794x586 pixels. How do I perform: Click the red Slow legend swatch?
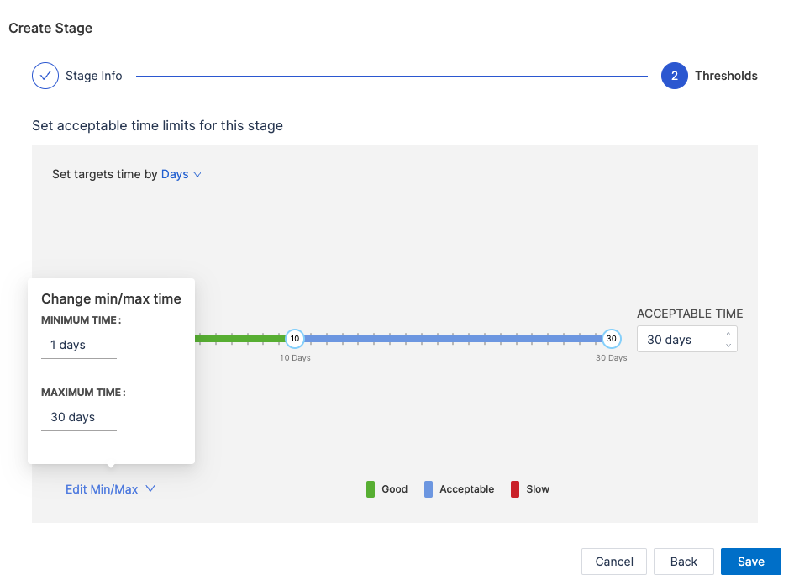pos(515,489)
